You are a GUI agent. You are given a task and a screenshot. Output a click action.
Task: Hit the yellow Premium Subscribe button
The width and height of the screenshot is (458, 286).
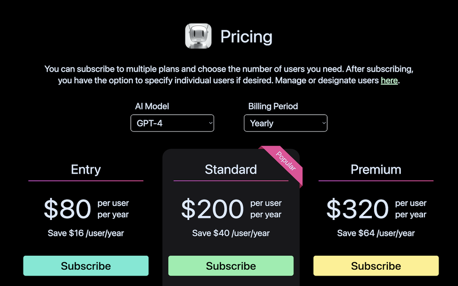[376, 266]
